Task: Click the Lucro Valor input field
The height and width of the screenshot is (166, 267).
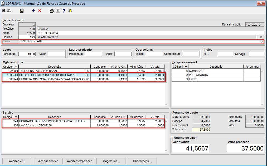Action: click(x=56, y=54)
